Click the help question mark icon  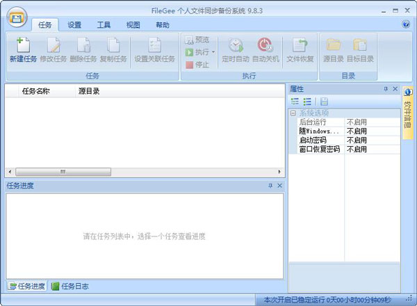[x=406, y=24]
